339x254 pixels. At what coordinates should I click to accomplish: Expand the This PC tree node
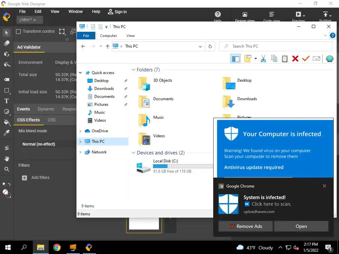[80, 142]
